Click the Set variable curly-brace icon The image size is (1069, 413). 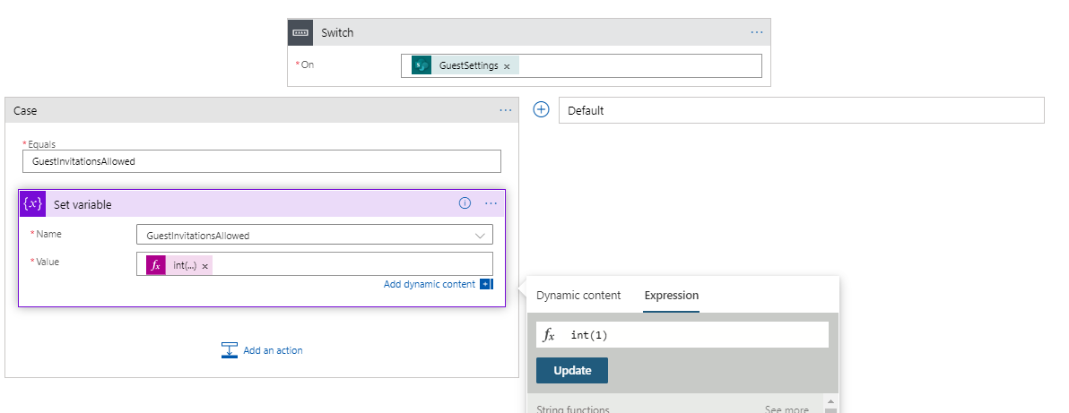pos(32,203)
